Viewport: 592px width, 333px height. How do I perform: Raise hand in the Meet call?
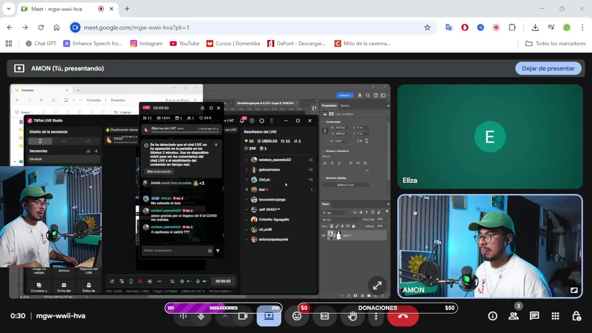coord(352,316)
